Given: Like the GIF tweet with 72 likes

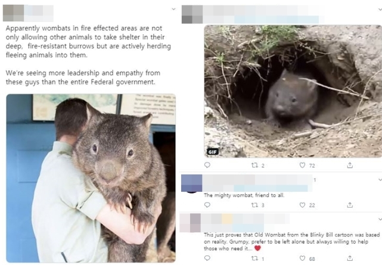Looking at the screenshot, I should point(302,165).
